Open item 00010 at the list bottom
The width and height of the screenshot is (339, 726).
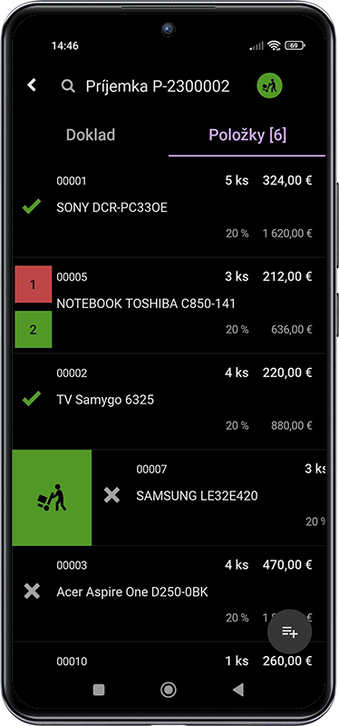(x=169, y=661)
